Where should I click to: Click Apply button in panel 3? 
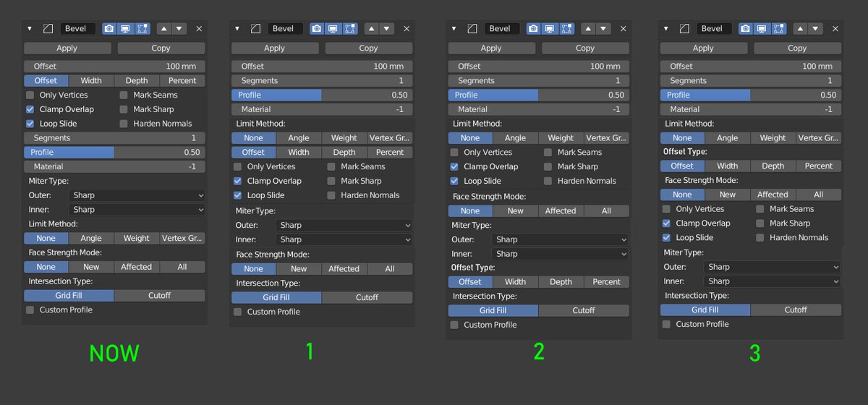point(703,48)
